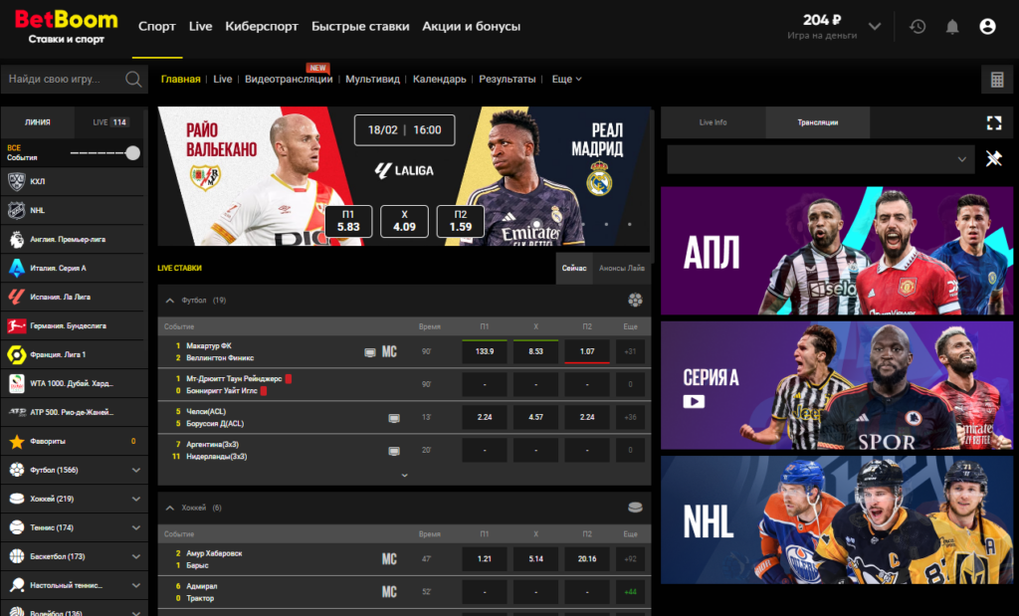Open notifications bell icon

click(x=952, y=27)
